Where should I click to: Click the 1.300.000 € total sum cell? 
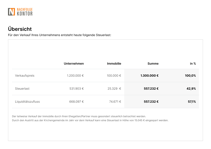(150, 76)
